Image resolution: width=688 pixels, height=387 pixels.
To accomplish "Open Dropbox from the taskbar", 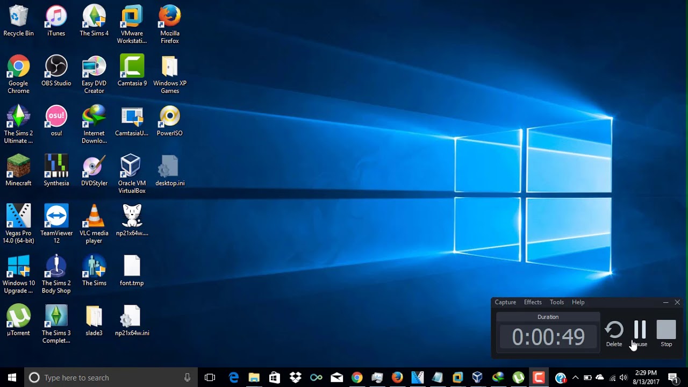I will tap(295, 377).
